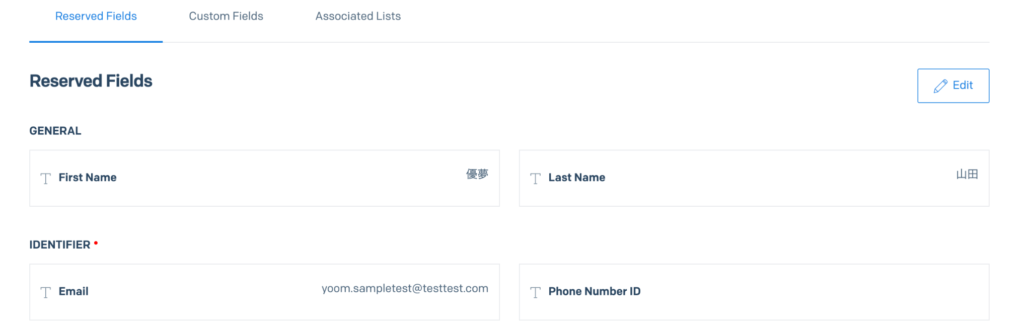Click the text-type icon beside Phone Number ID
The width and height of the screenshot is (1031, 329).
click(535, 292)
